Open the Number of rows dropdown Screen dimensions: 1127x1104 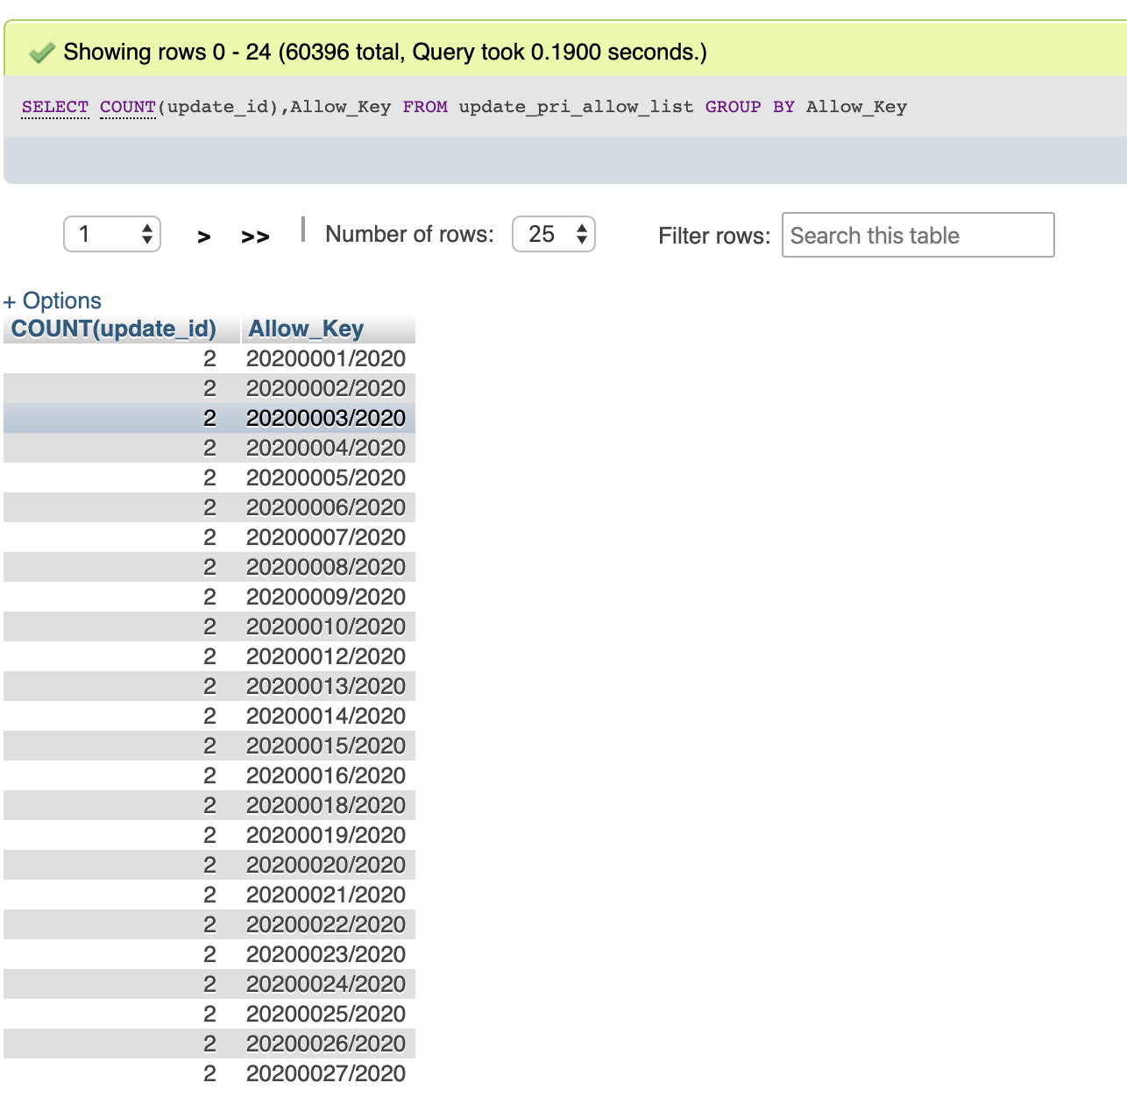(x=554, y=234)
